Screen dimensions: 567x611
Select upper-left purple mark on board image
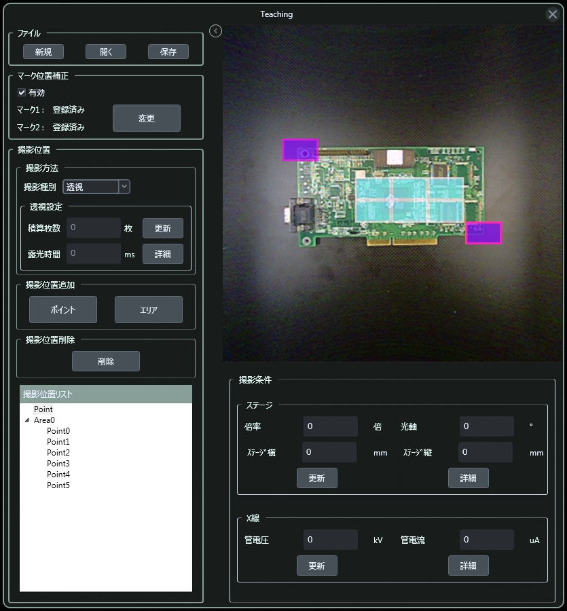300,150
